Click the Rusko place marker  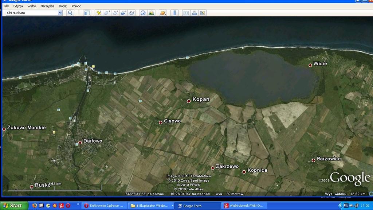[31, 187]
